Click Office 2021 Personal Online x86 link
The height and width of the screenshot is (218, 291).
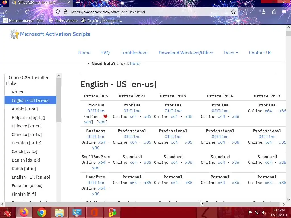point(147,183)
